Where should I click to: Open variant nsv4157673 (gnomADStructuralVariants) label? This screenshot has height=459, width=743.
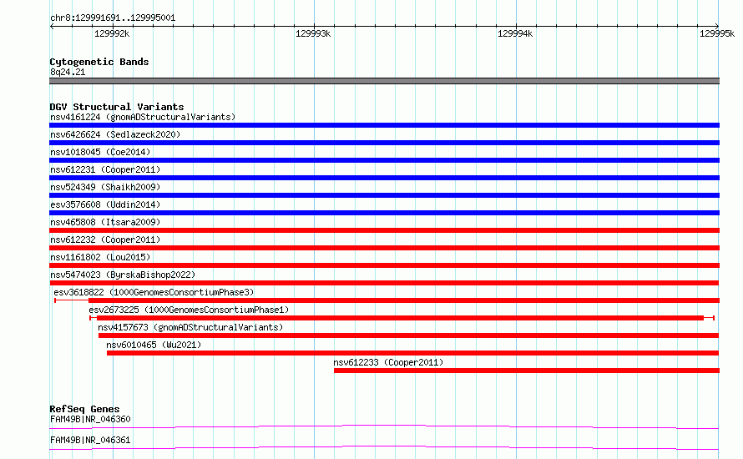[190, 327]
